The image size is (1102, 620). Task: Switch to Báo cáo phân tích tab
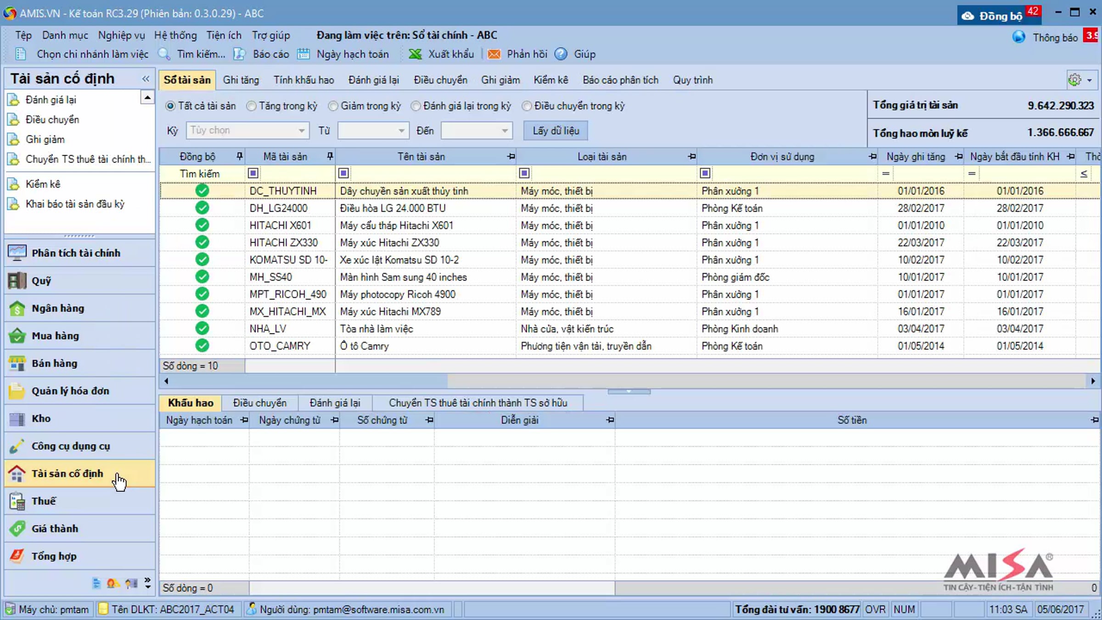(620, 80)
